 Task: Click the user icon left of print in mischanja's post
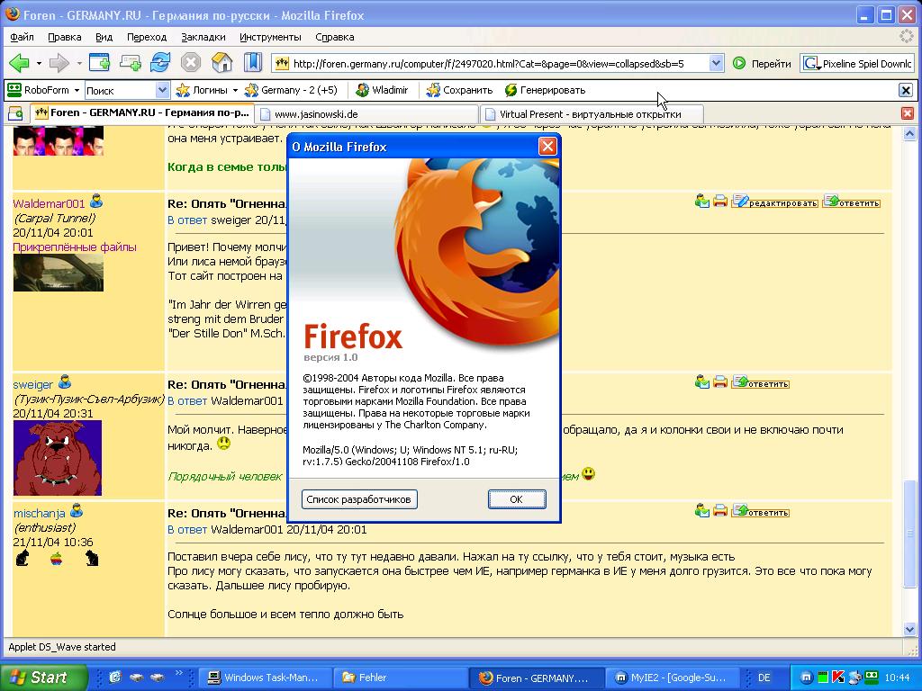coord(701,511)
